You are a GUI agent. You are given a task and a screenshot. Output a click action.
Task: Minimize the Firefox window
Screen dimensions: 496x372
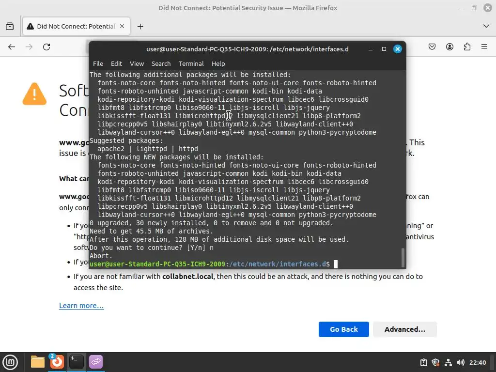pos(461,8)
